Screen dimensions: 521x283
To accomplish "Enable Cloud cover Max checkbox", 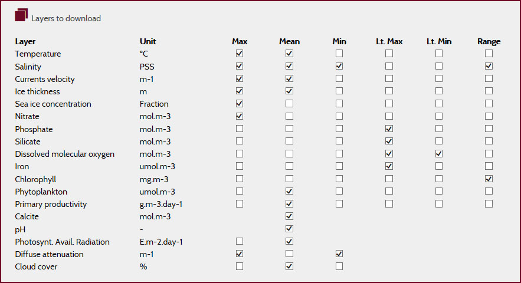I will tap(239, 266).
